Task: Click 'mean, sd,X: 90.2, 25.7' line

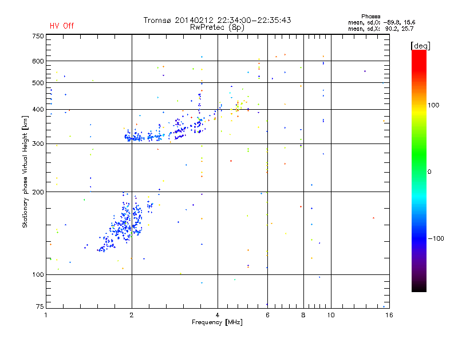Action: click(381, 29)
